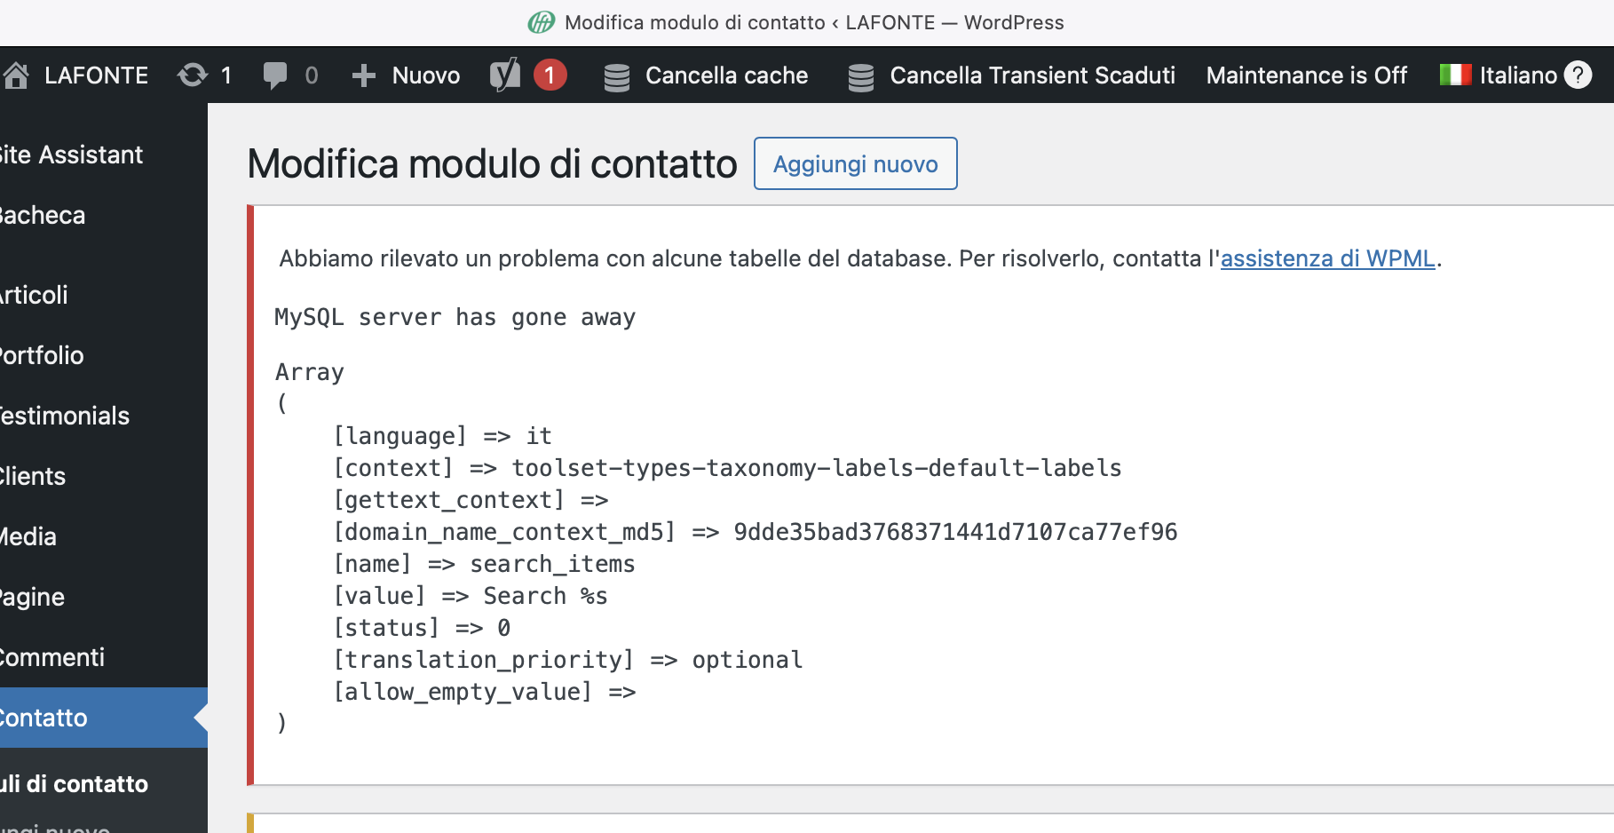1614x833 pixels.
Task: Open Media in sidebar
Action: pos(28,536)
